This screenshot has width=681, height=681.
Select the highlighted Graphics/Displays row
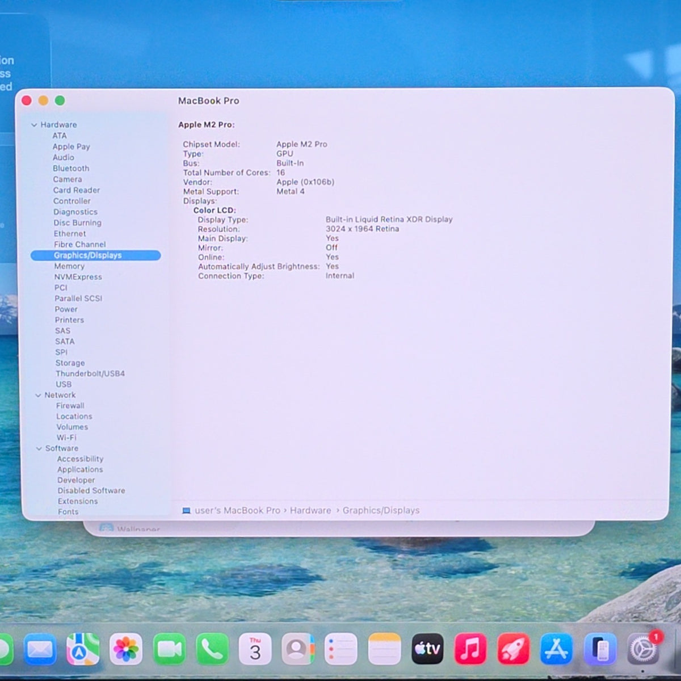click(95, 255)
